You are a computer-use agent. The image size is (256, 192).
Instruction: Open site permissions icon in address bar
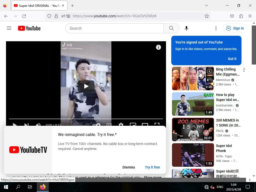point(63,16)
